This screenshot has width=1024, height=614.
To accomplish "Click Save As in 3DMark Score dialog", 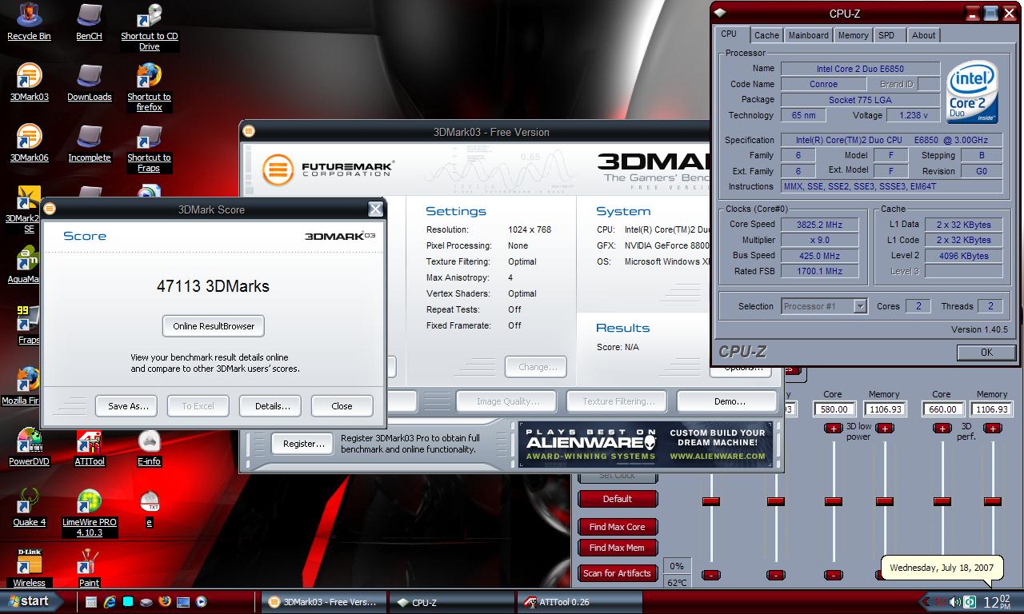I will click(128, 406).
